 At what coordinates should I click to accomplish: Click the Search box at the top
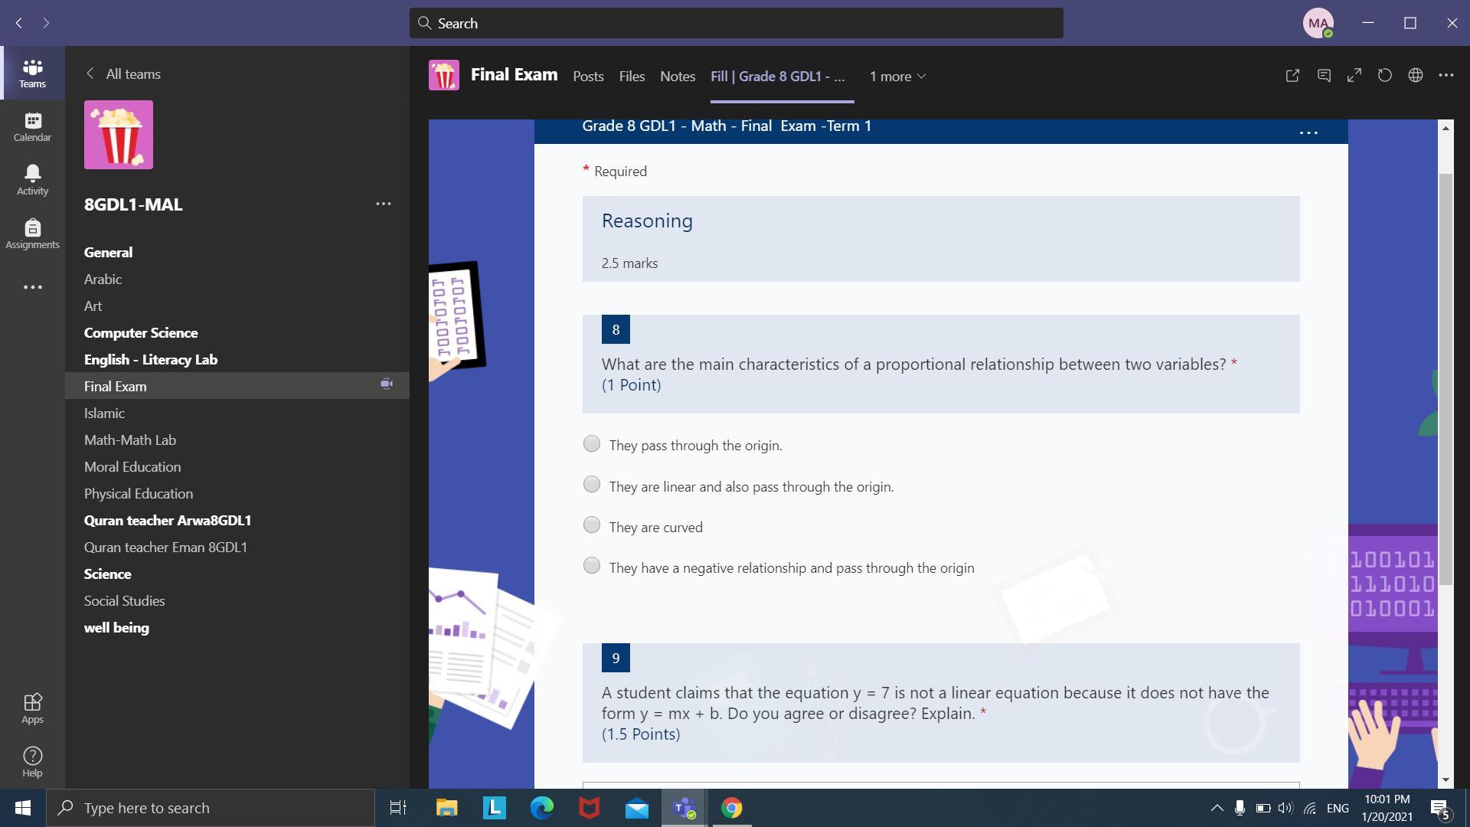735,24
